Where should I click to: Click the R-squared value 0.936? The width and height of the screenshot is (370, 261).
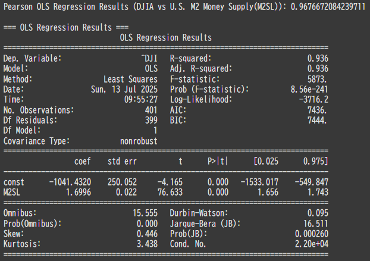[x=318, y=58]
